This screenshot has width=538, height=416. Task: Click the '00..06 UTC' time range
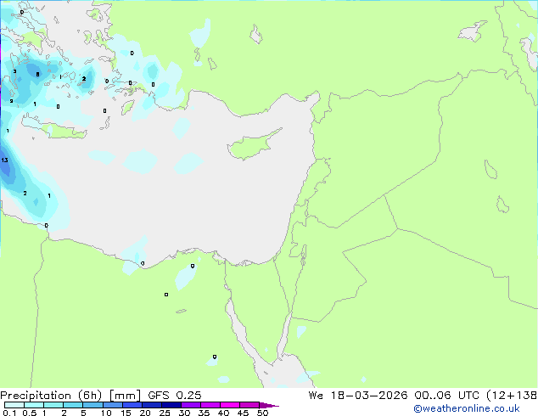coord(446,396)
